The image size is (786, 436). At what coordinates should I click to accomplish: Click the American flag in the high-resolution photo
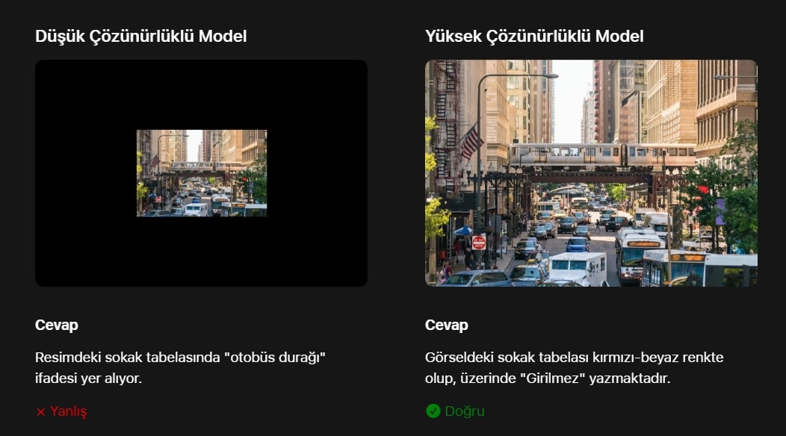tap(471, 143)
